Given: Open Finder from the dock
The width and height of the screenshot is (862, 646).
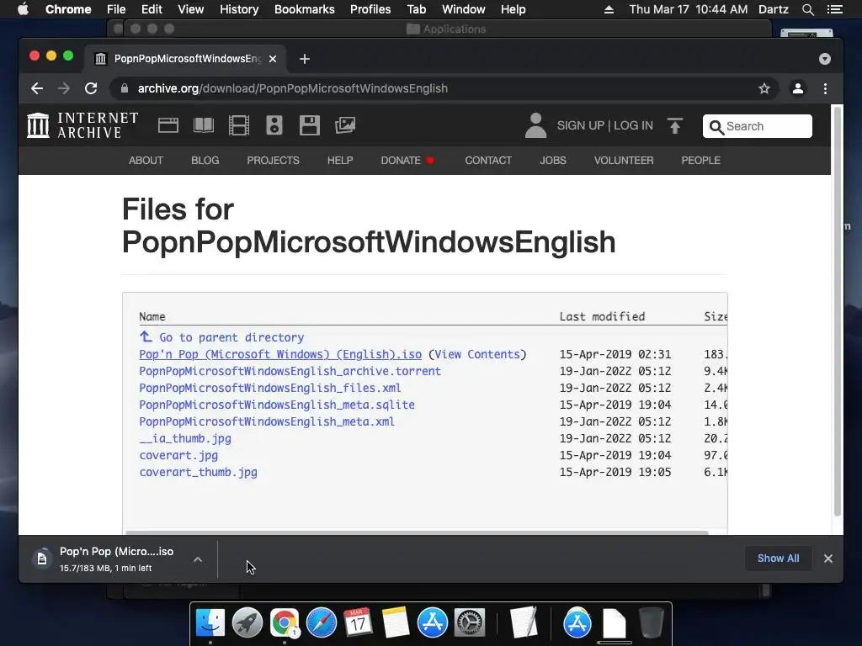Looking at the screenshot, I should point(210,622).
